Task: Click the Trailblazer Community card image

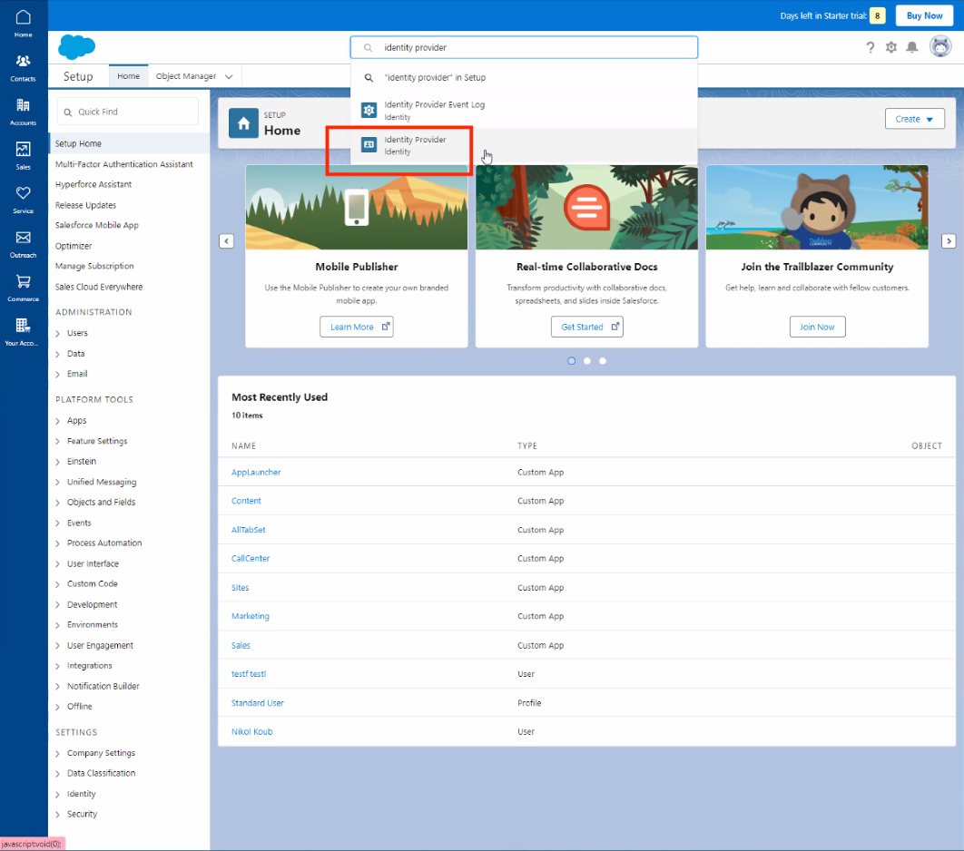Action: tap(817, 207)
